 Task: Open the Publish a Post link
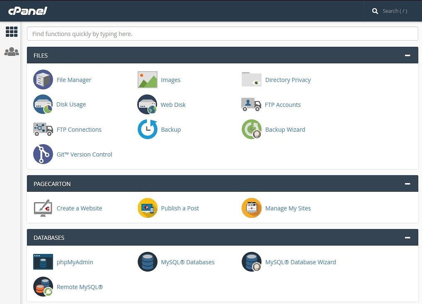180,208
